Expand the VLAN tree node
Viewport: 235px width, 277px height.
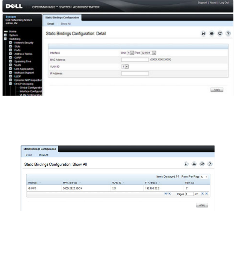tap(10, 65)
